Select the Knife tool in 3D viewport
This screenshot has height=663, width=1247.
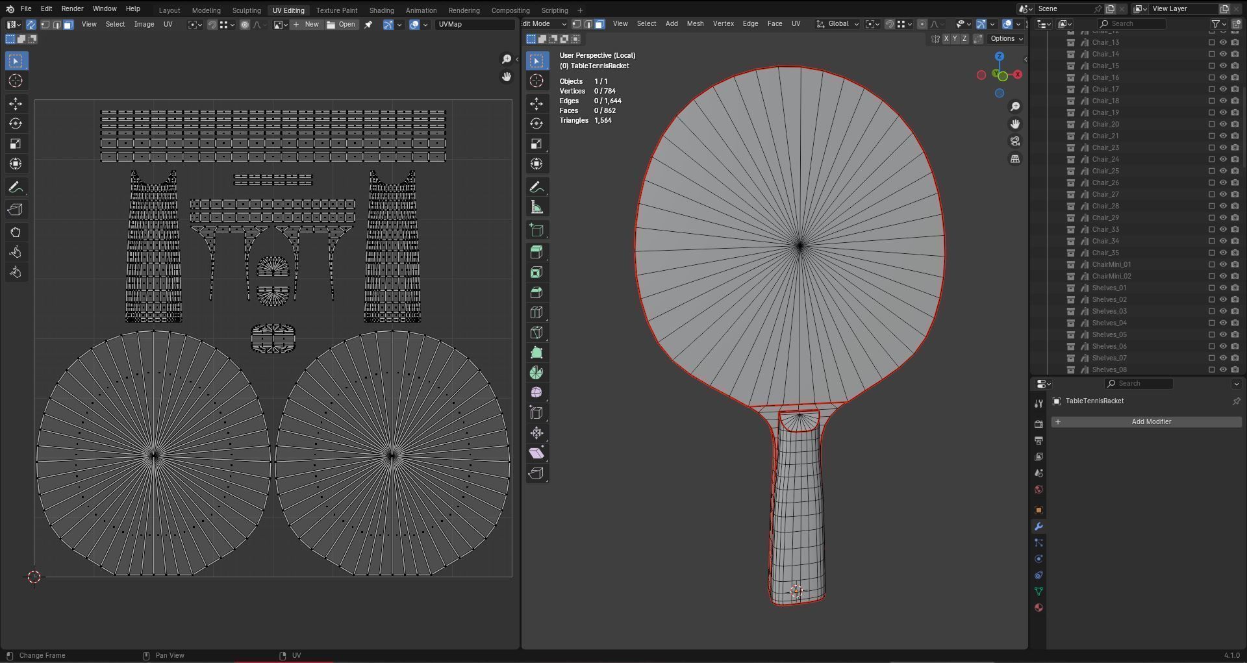click(x=536, y=332)
